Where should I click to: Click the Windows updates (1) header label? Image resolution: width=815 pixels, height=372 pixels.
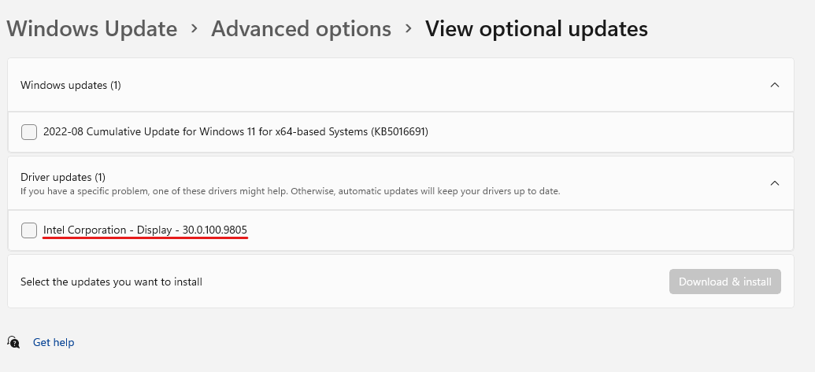[x=71, y=85]
